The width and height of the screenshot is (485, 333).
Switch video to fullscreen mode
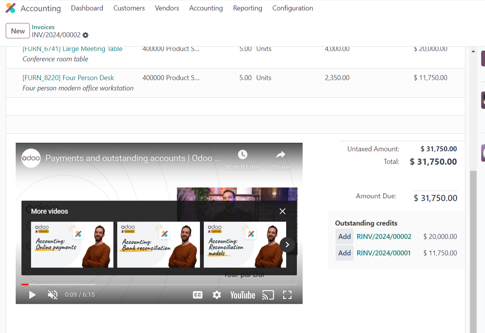coord(287,295)
